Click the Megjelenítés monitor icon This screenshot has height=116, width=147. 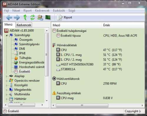tap(11, 90)
